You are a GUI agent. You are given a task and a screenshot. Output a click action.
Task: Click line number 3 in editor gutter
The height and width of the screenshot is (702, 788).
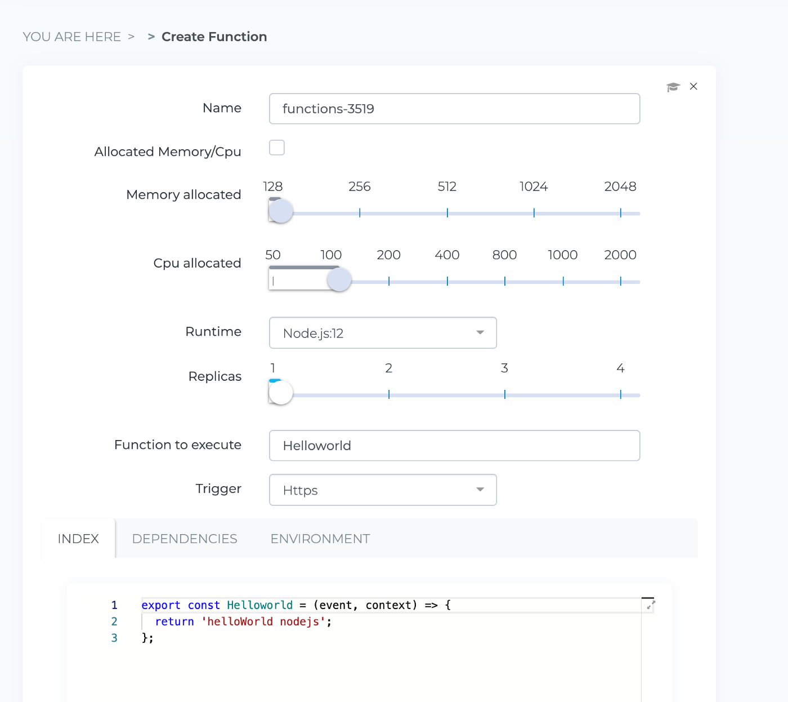pyautogui.click(x=114, y=638)
